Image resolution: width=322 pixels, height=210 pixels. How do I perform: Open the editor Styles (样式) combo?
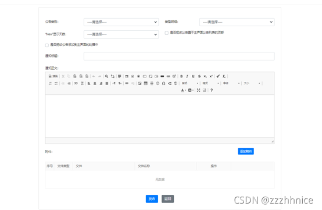(x=190, y=83)
